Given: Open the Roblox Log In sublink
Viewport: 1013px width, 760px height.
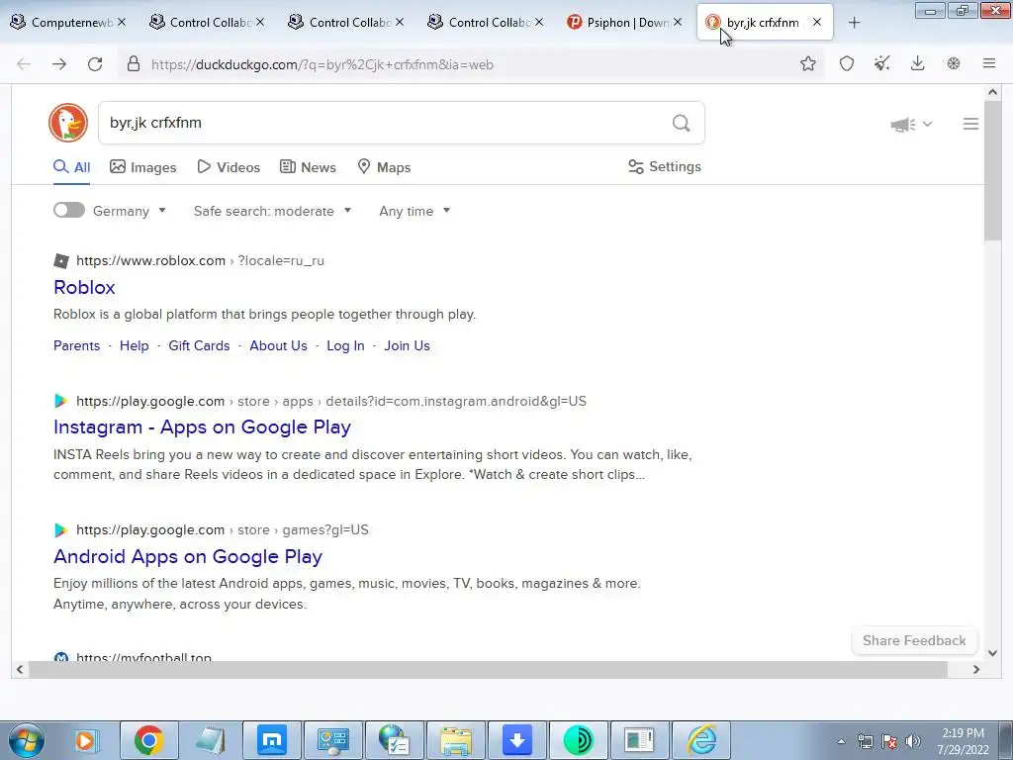Looking at the screenshot, I should 345,345.
